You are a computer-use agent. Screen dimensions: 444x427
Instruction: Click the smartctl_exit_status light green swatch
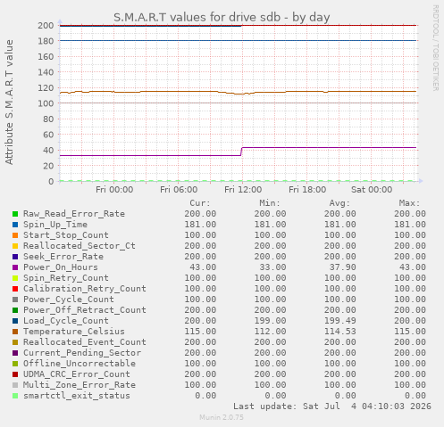click(x=15, y=396)
